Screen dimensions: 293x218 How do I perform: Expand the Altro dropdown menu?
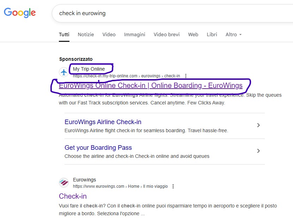[233, 34]
